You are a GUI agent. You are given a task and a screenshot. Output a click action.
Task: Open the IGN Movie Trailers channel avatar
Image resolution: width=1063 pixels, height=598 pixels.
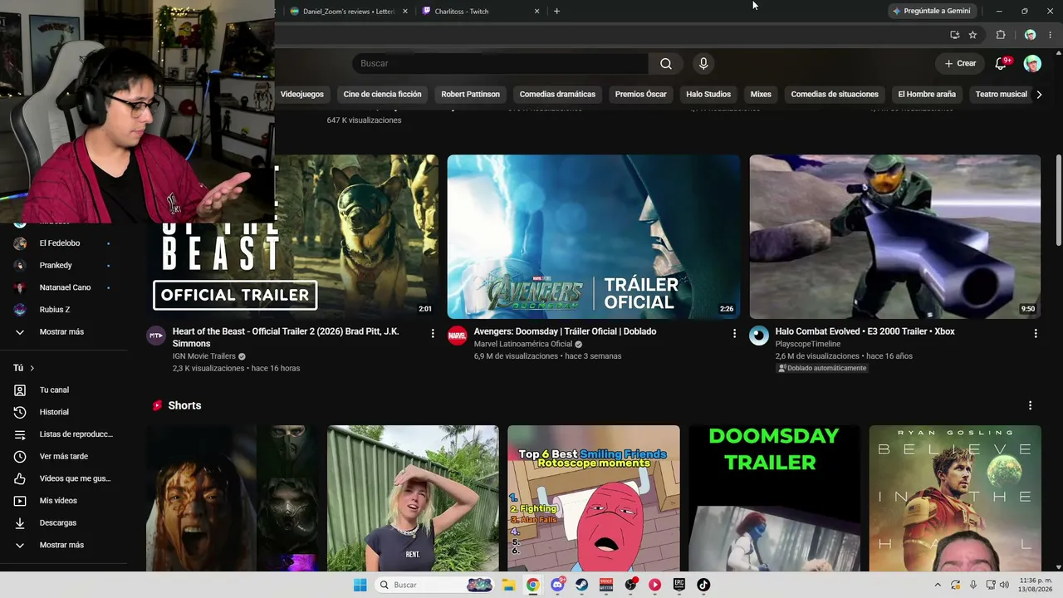tap(156, 335)
